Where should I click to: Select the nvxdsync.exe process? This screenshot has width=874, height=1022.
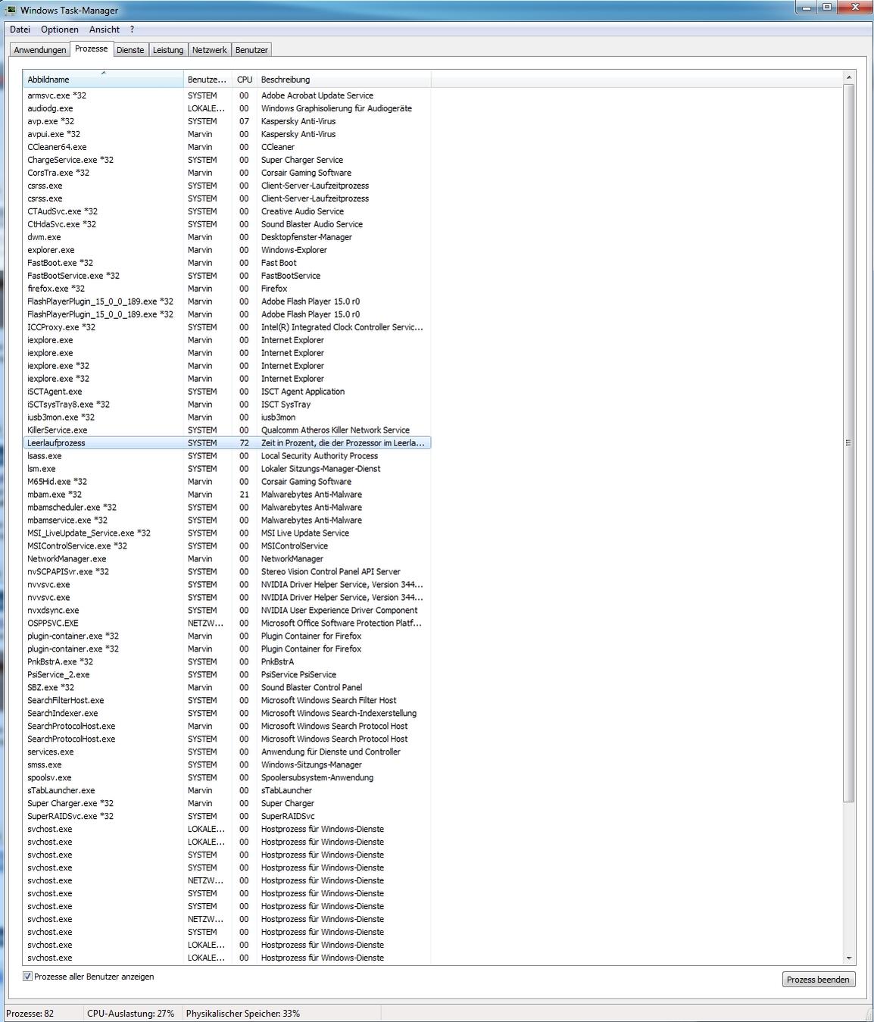(x=227, y=611)
